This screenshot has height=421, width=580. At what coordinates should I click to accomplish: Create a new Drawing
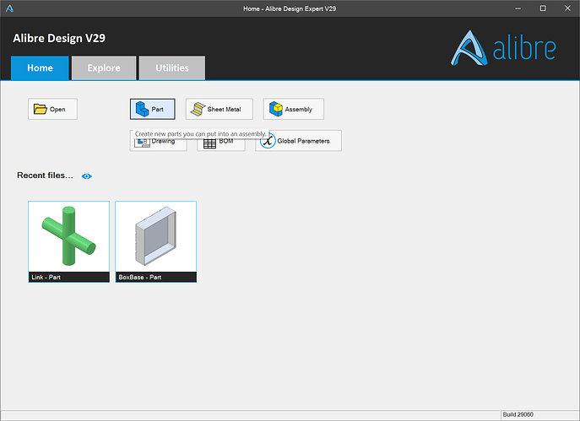coord(159,144)
